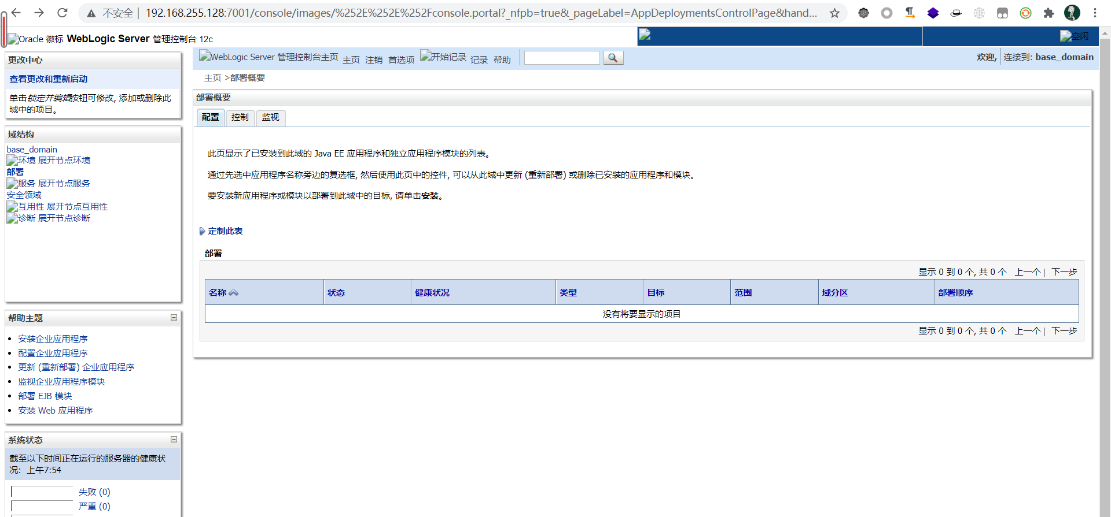Switch to the 控制 tab
This screenshot has height=517, width=1111.
[240, 117]
